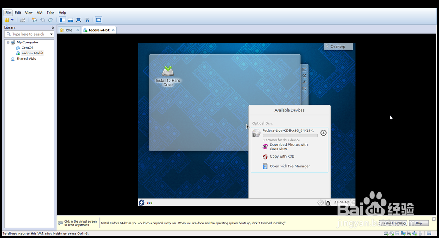Click folder view wrench settings handle icon
This screenshot has height=238, width=439.
click(304, 82)
